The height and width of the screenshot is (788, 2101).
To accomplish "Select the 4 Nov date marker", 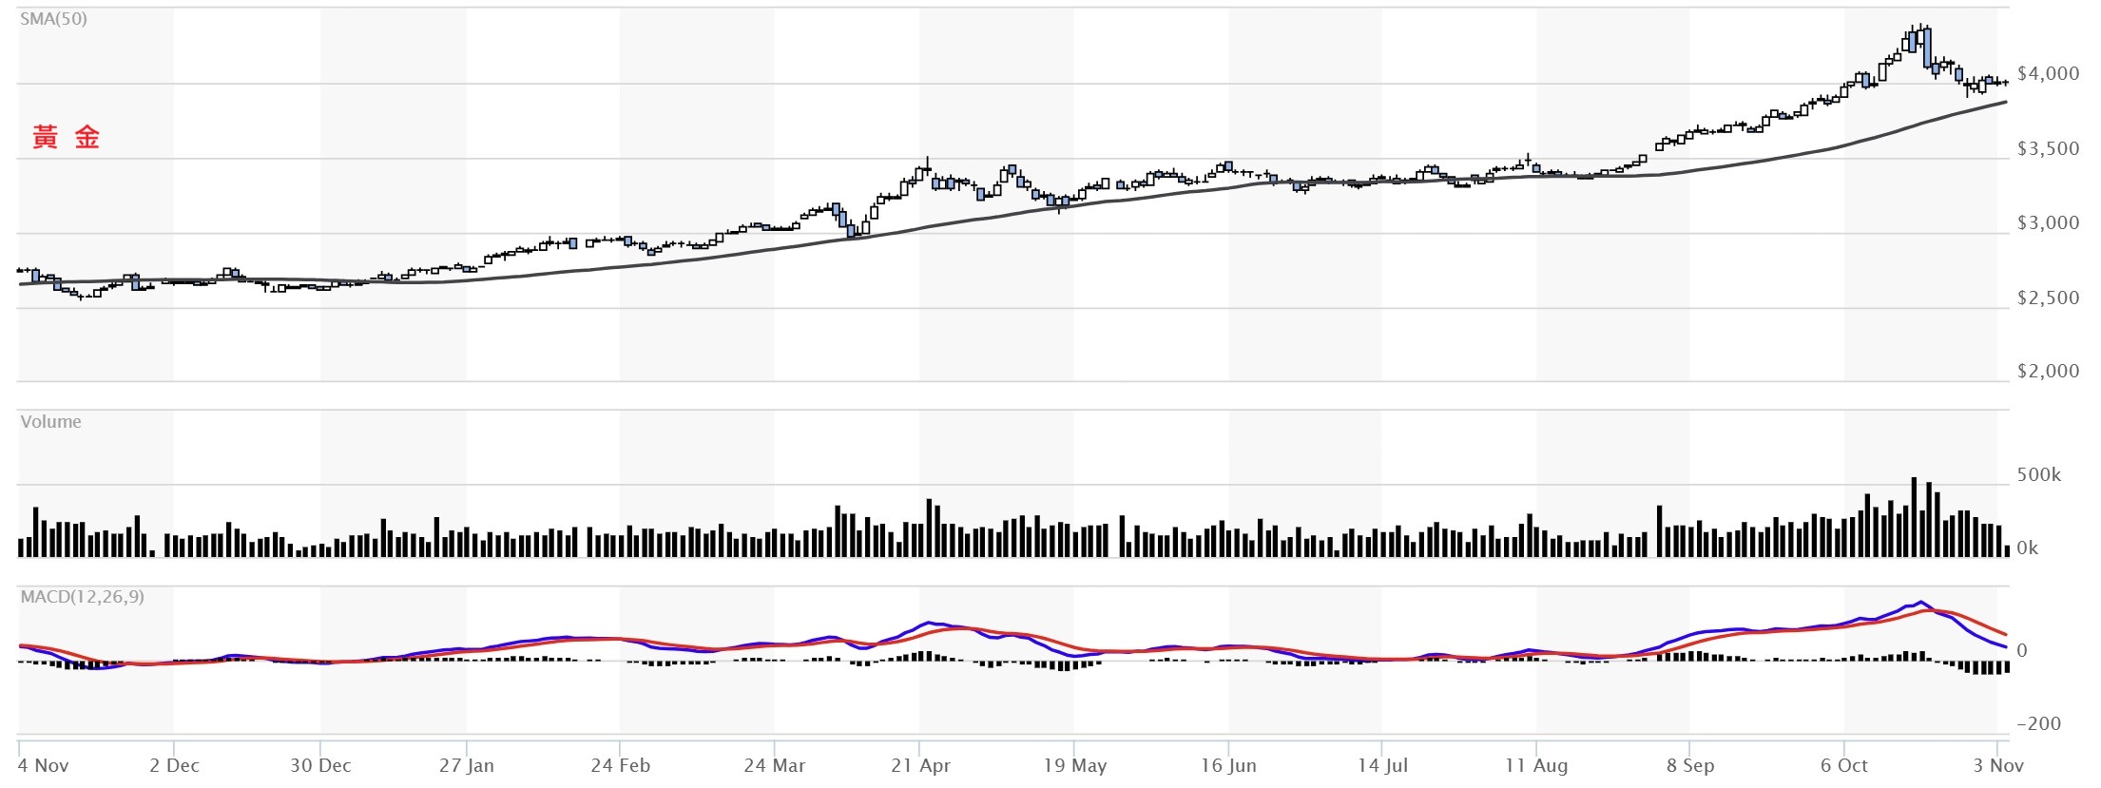I will pyautogui.click(x=43, y=766).
